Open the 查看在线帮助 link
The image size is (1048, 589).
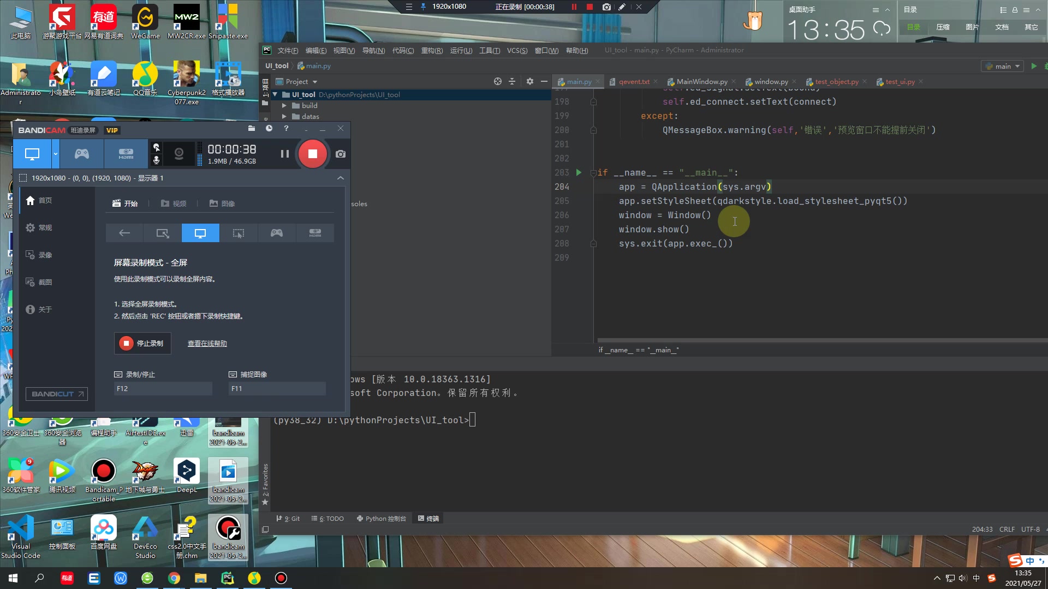[x=207, y=343]
